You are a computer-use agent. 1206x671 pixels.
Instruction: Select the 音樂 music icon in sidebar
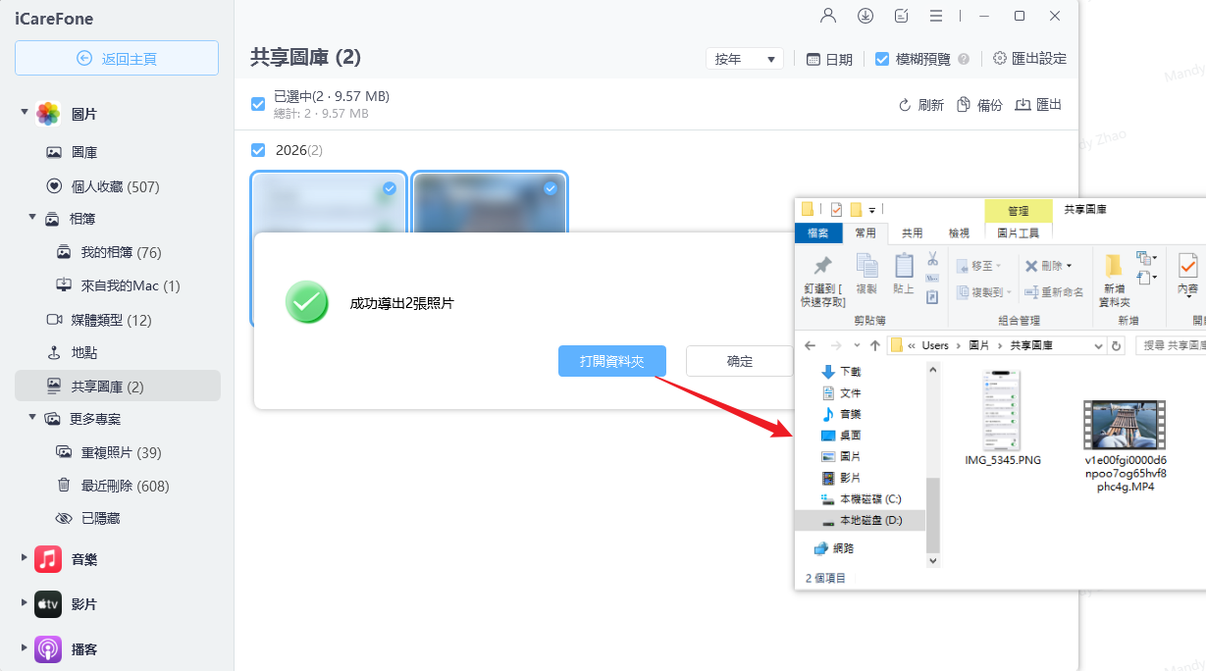47,559
